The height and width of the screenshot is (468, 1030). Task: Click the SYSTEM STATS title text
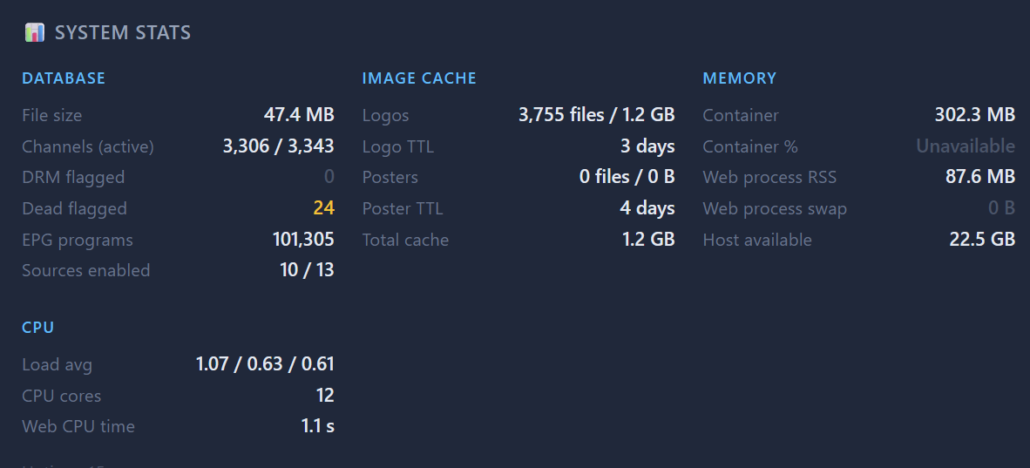122,33
